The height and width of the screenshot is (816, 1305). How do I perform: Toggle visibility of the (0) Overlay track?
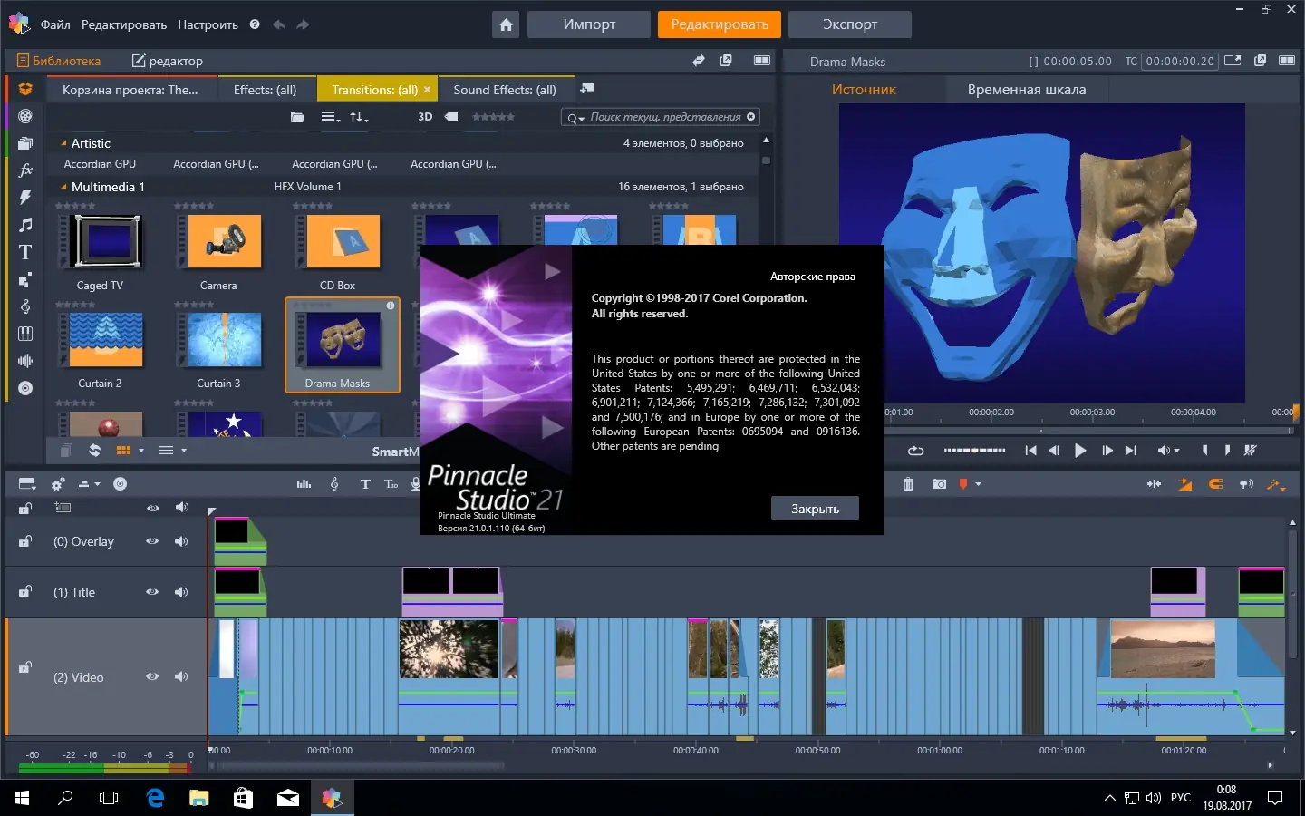[x=152, y=541]
